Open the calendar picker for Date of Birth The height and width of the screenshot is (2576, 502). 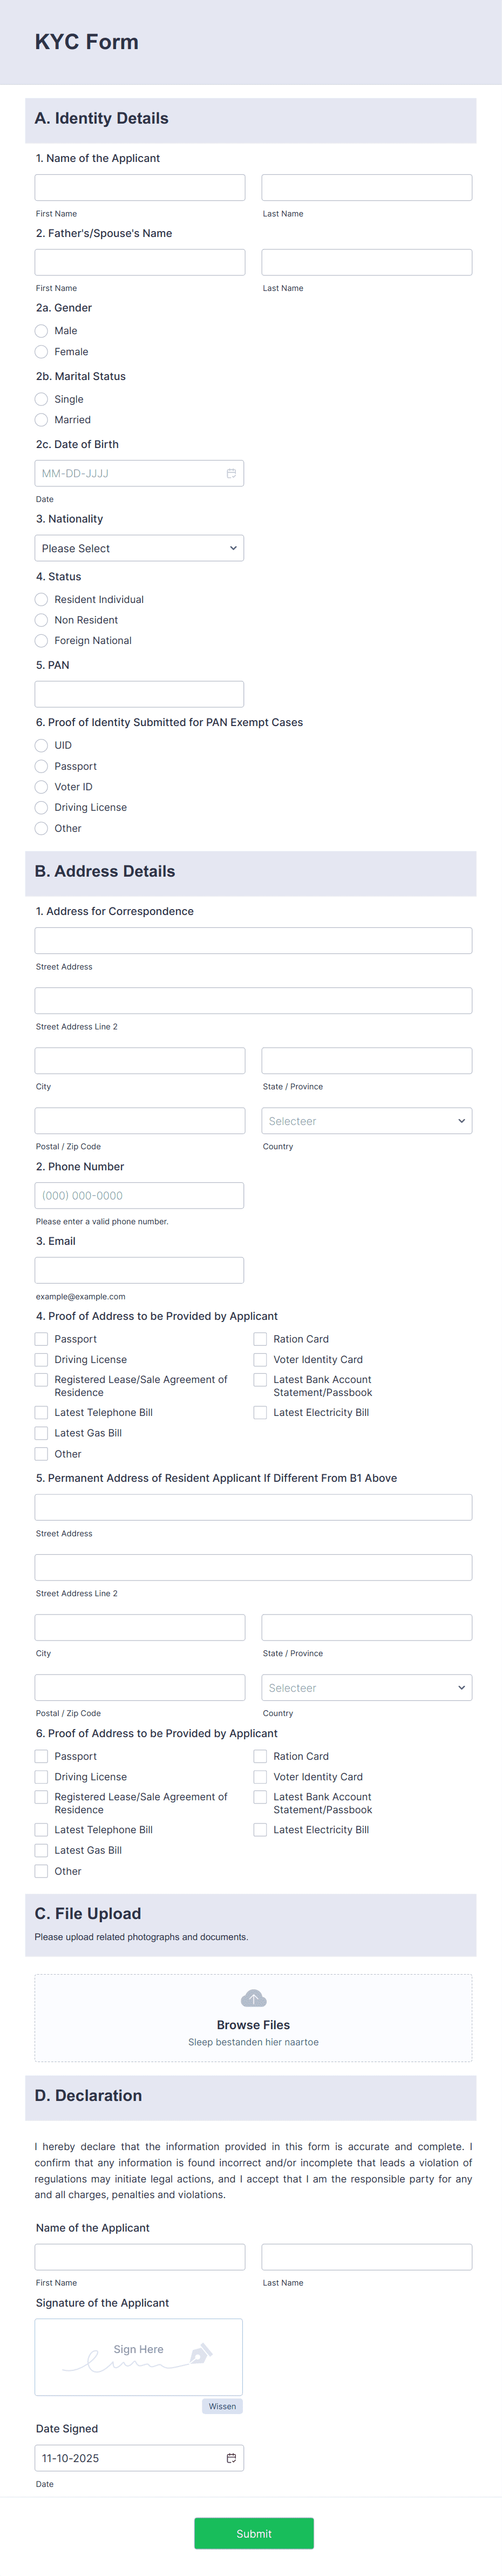click(x=232, y=472)
